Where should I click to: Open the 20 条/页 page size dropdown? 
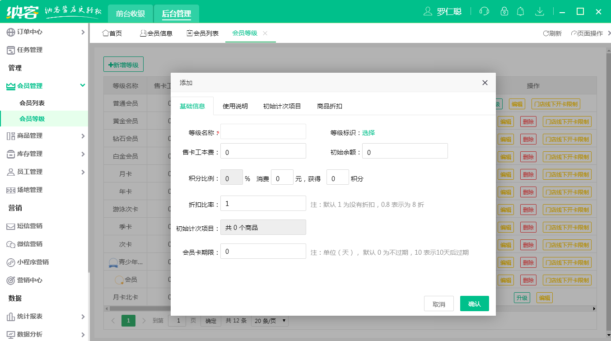click(x=270, y=321)
